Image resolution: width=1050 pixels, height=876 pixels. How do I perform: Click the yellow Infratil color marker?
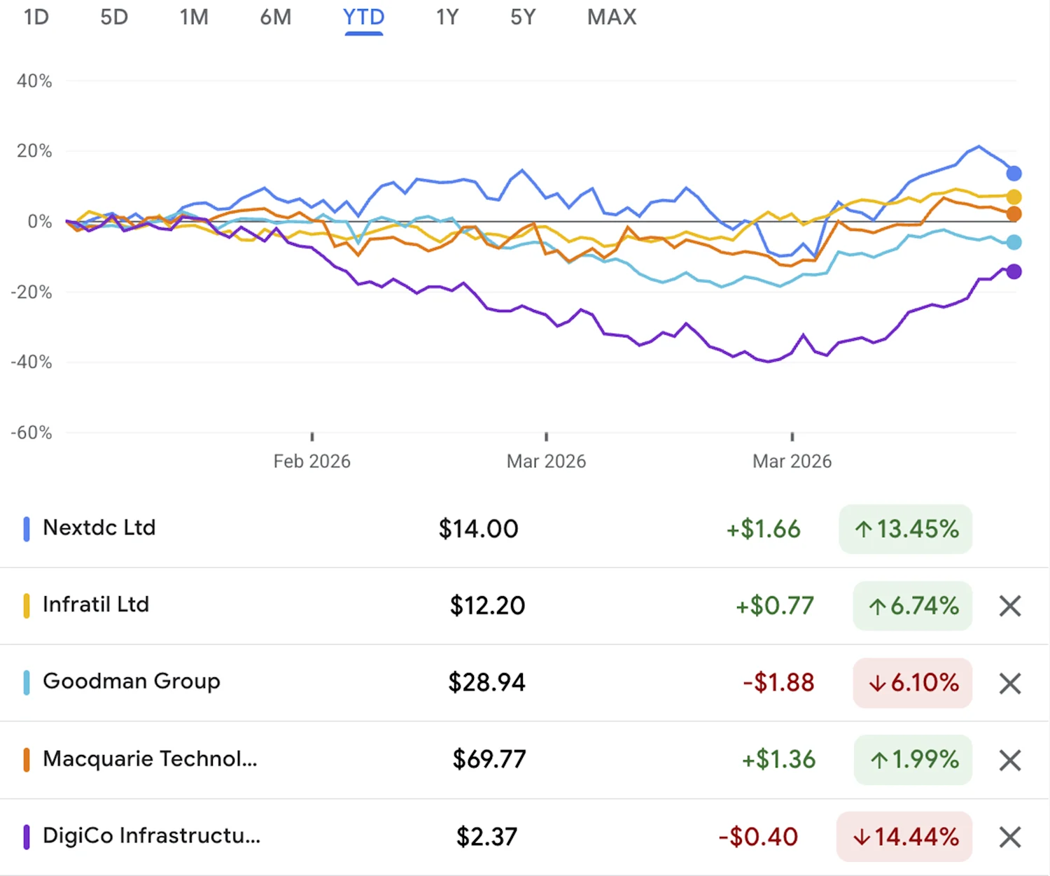pos(27,606)
